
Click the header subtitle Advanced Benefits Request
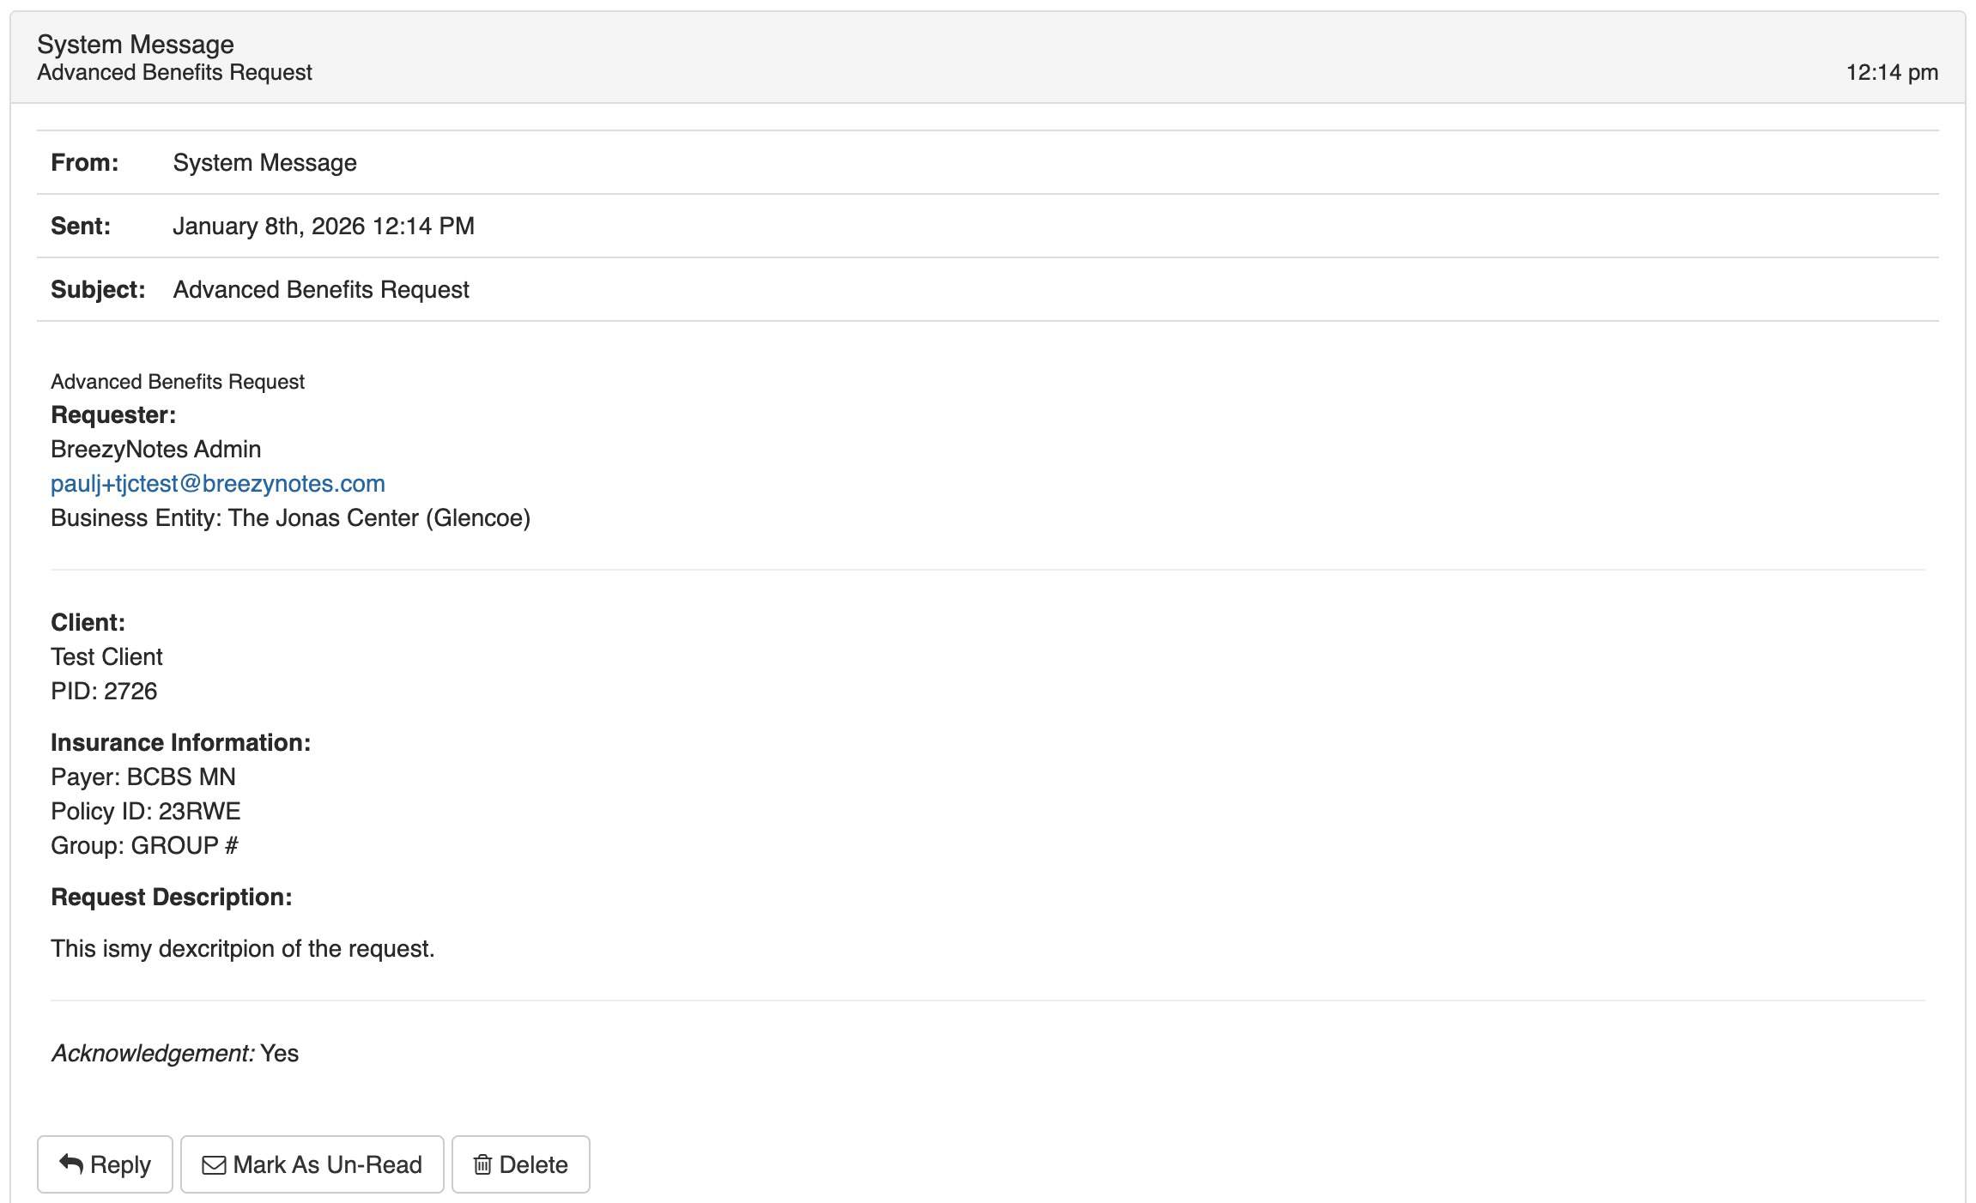coord(174,73)
